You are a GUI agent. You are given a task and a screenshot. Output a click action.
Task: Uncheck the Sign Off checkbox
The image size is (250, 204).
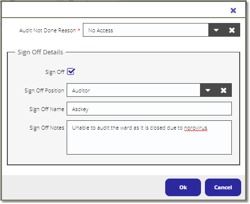[x=71, y=71]
